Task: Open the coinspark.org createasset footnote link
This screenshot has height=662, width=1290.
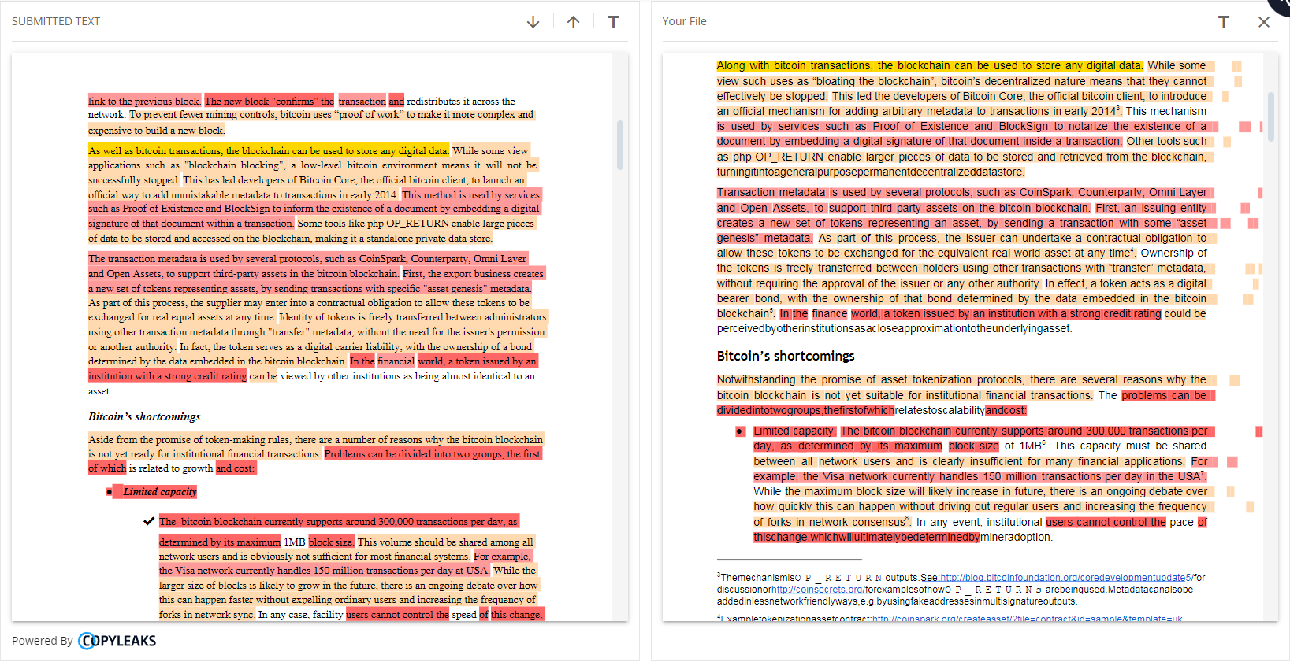Action: click(x=1028, y=619)
